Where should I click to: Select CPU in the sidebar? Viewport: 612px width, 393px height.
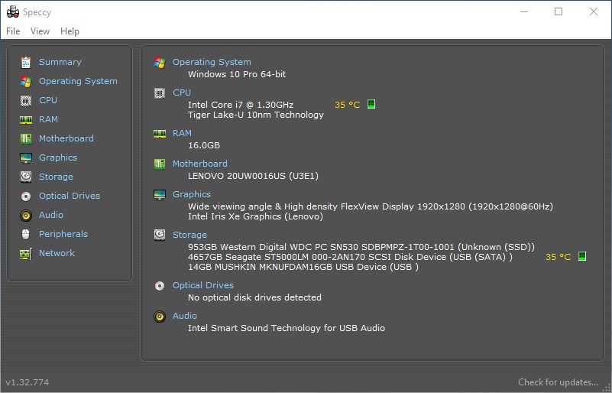48,100
